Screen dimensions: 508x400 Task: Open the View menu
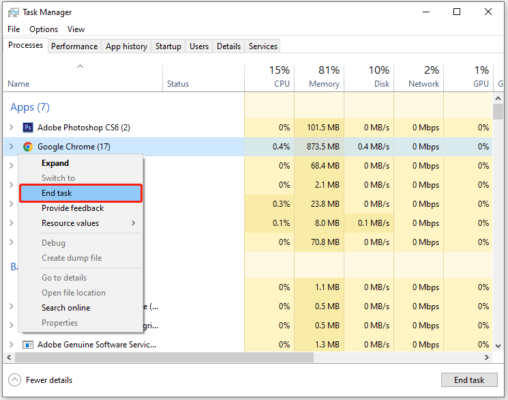(76, 29)
